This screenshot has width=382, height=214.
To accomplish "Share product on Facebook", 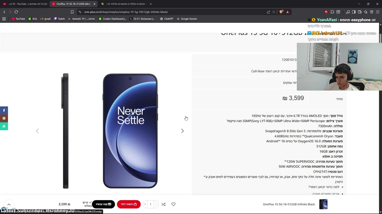I will (x=4, y=110).
